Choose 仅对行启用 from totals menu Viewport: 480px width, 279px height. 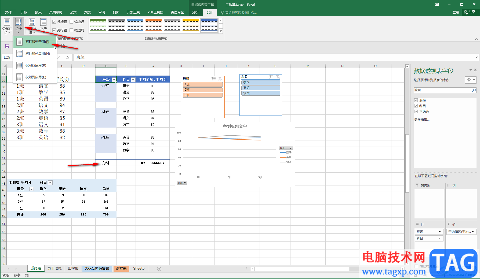tap(35, 65)
